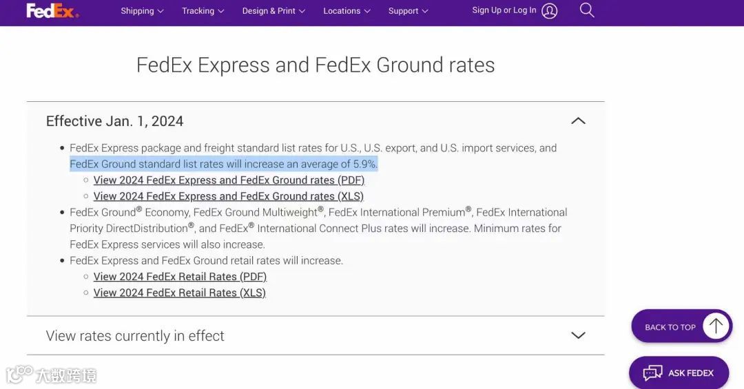Open the Design & Print menu
Image resolution: width=744 pixels, height=389 pixels.
point(273,11)
